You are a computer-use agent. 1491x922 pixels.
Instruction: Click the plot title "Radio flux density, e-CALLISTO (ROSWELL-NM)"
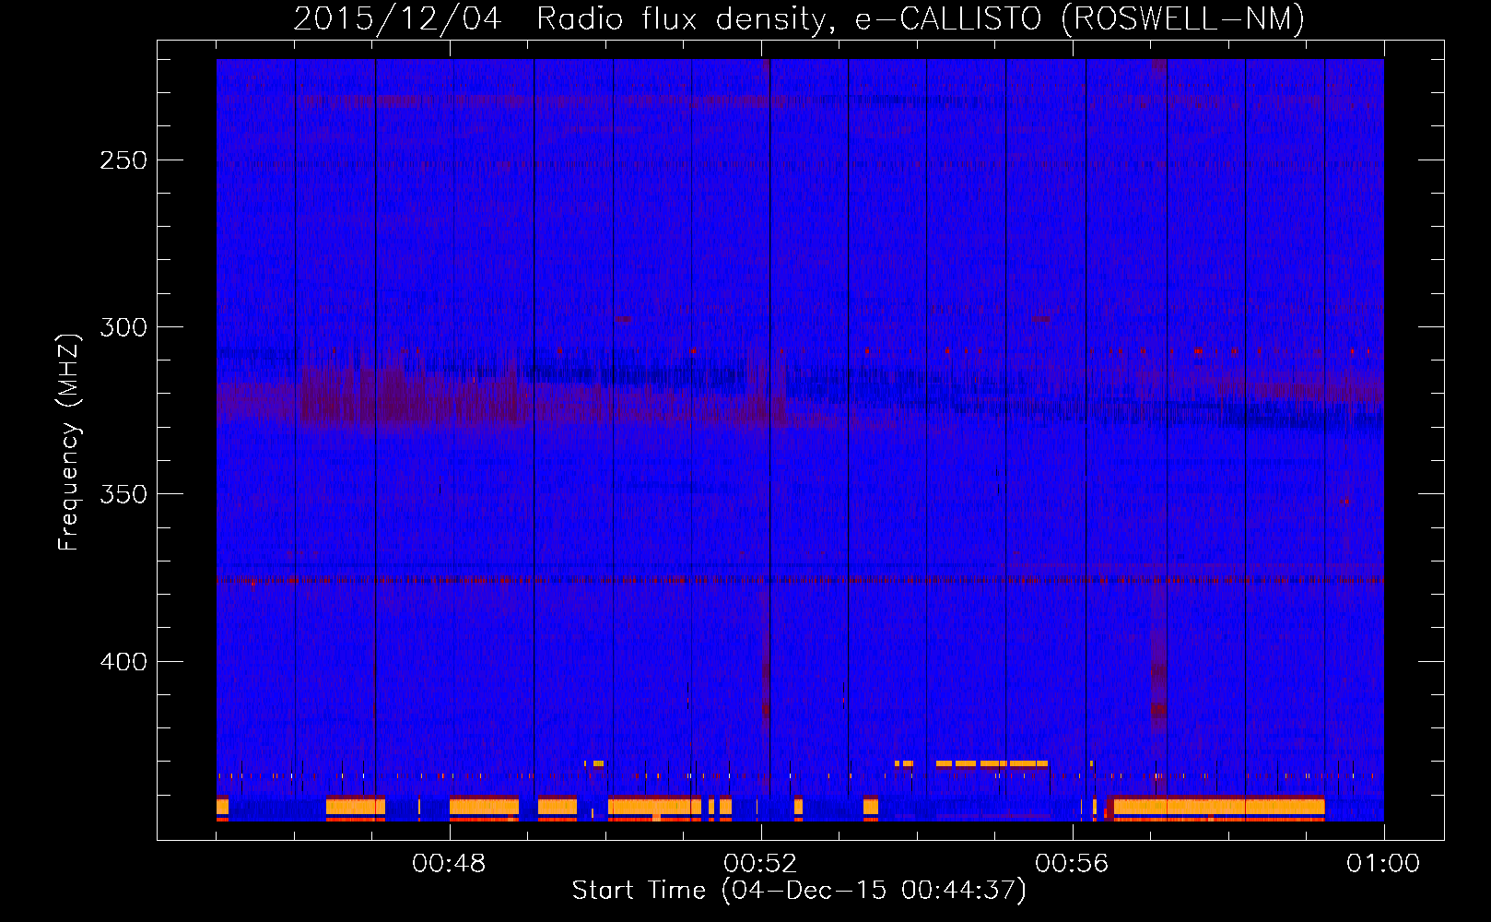pyautogui.click(x=921, y=18)
